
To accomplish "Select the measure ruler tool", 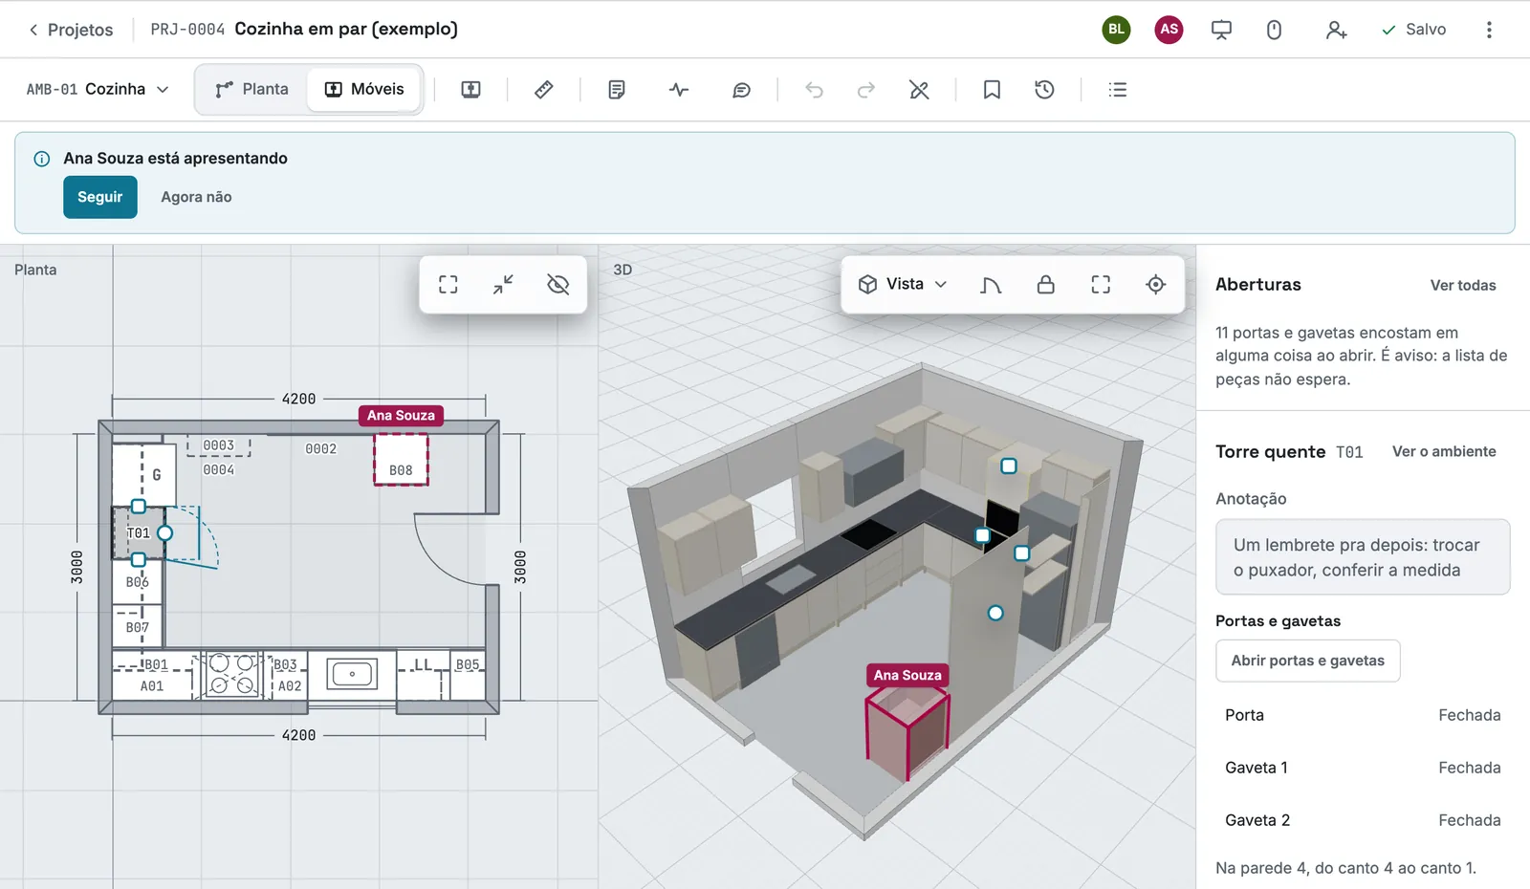I will 543,90.
